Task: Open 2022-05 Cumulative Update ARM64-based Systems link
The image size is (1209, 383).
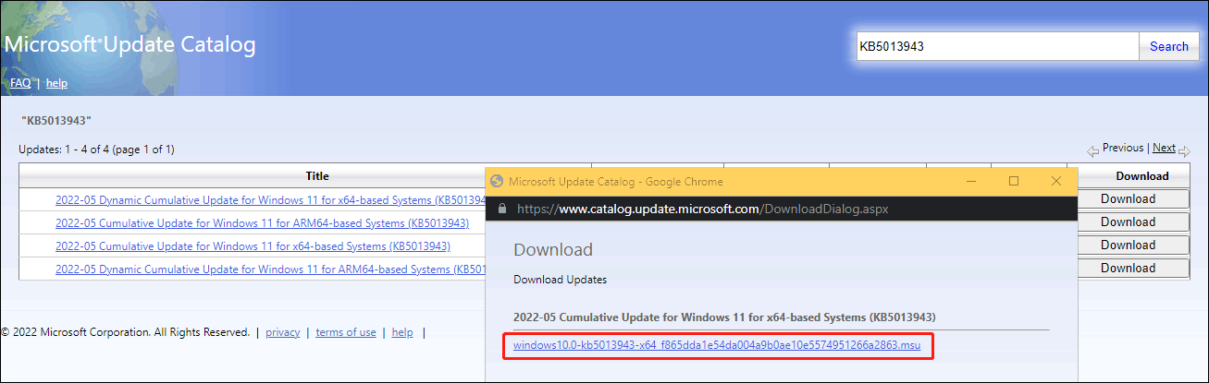Action: pos(262,222)
